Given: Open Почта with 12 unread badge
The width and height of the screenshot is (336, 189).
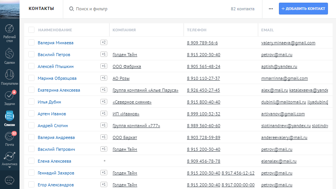Looking at the screenshot, I should [x=10, y=139].
